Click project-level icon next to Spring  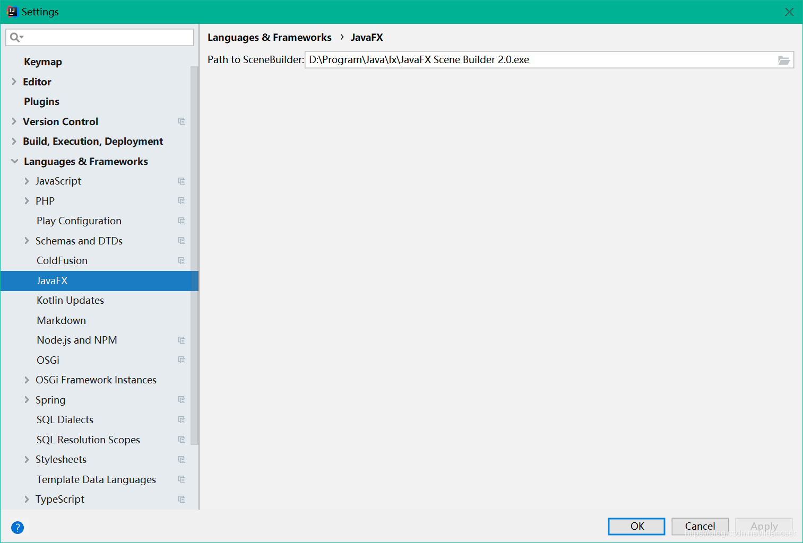click(182, 400)
